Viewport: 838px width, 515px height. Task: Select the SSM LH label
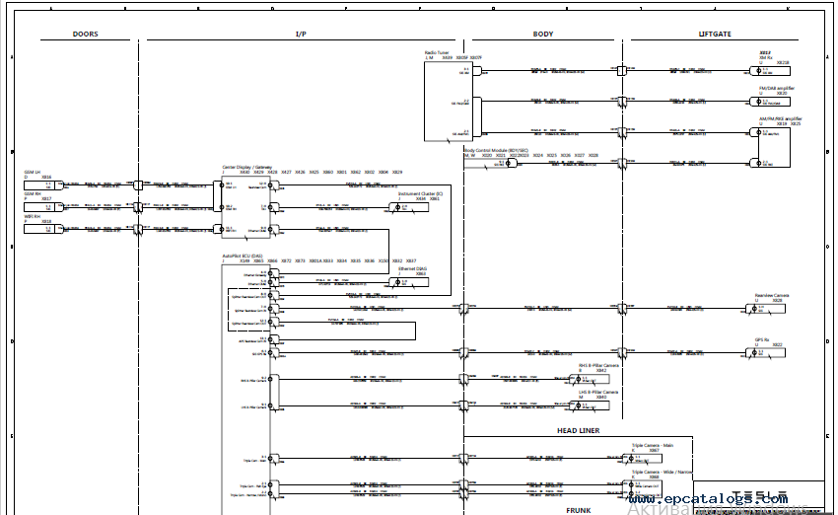(x=33, y=173)
